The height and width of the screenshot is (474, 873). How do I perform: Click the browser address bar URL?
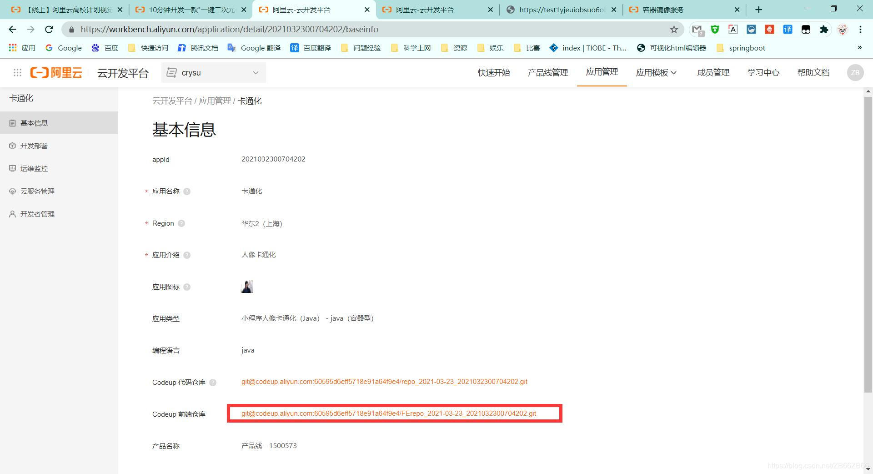tap(229, 29)
